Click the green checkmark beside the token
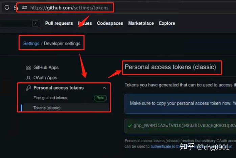236x158 pixels. (x=130, y=126)
